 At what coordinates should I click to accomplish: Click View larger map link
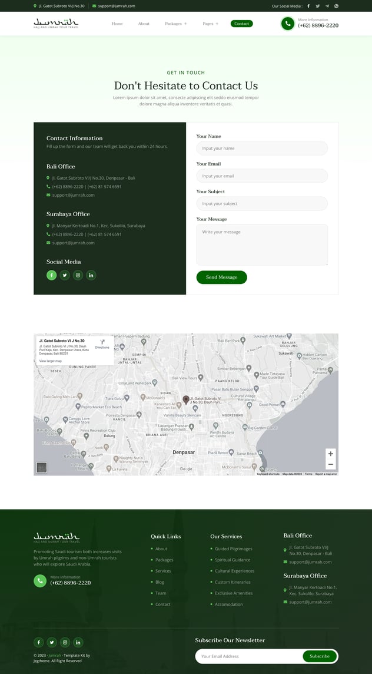[x=51, y=361]
